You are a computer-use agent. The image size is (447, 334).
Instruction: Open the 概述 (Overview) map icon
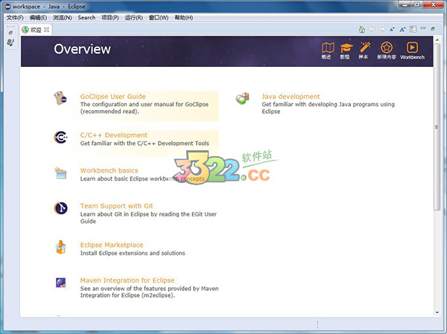pos(326,48)
